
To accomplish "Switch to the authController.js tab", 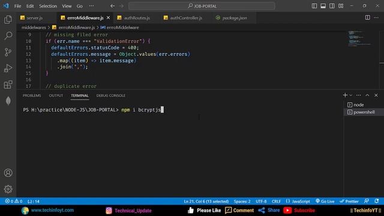I will [186, 17].
